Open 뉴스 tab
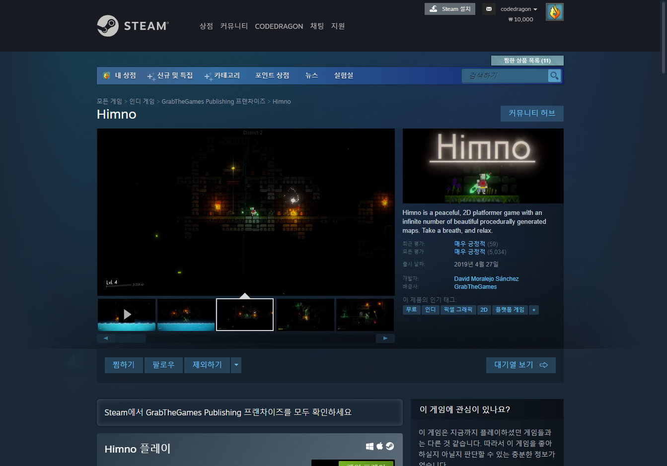 point(311,75)
